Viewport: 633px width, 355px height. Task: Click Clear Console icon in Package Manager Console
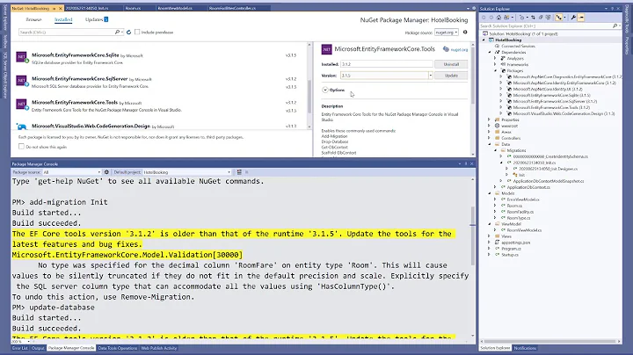click(x=239, y=172)
